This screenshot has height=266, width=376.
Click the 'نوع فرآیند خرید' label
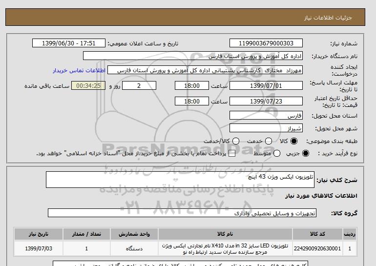pyautogui.click(x=337, y=153)
